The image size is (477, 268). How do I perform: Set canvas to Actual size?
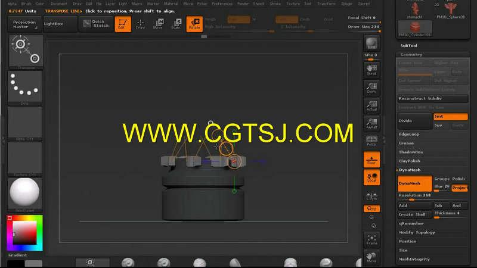371,106
